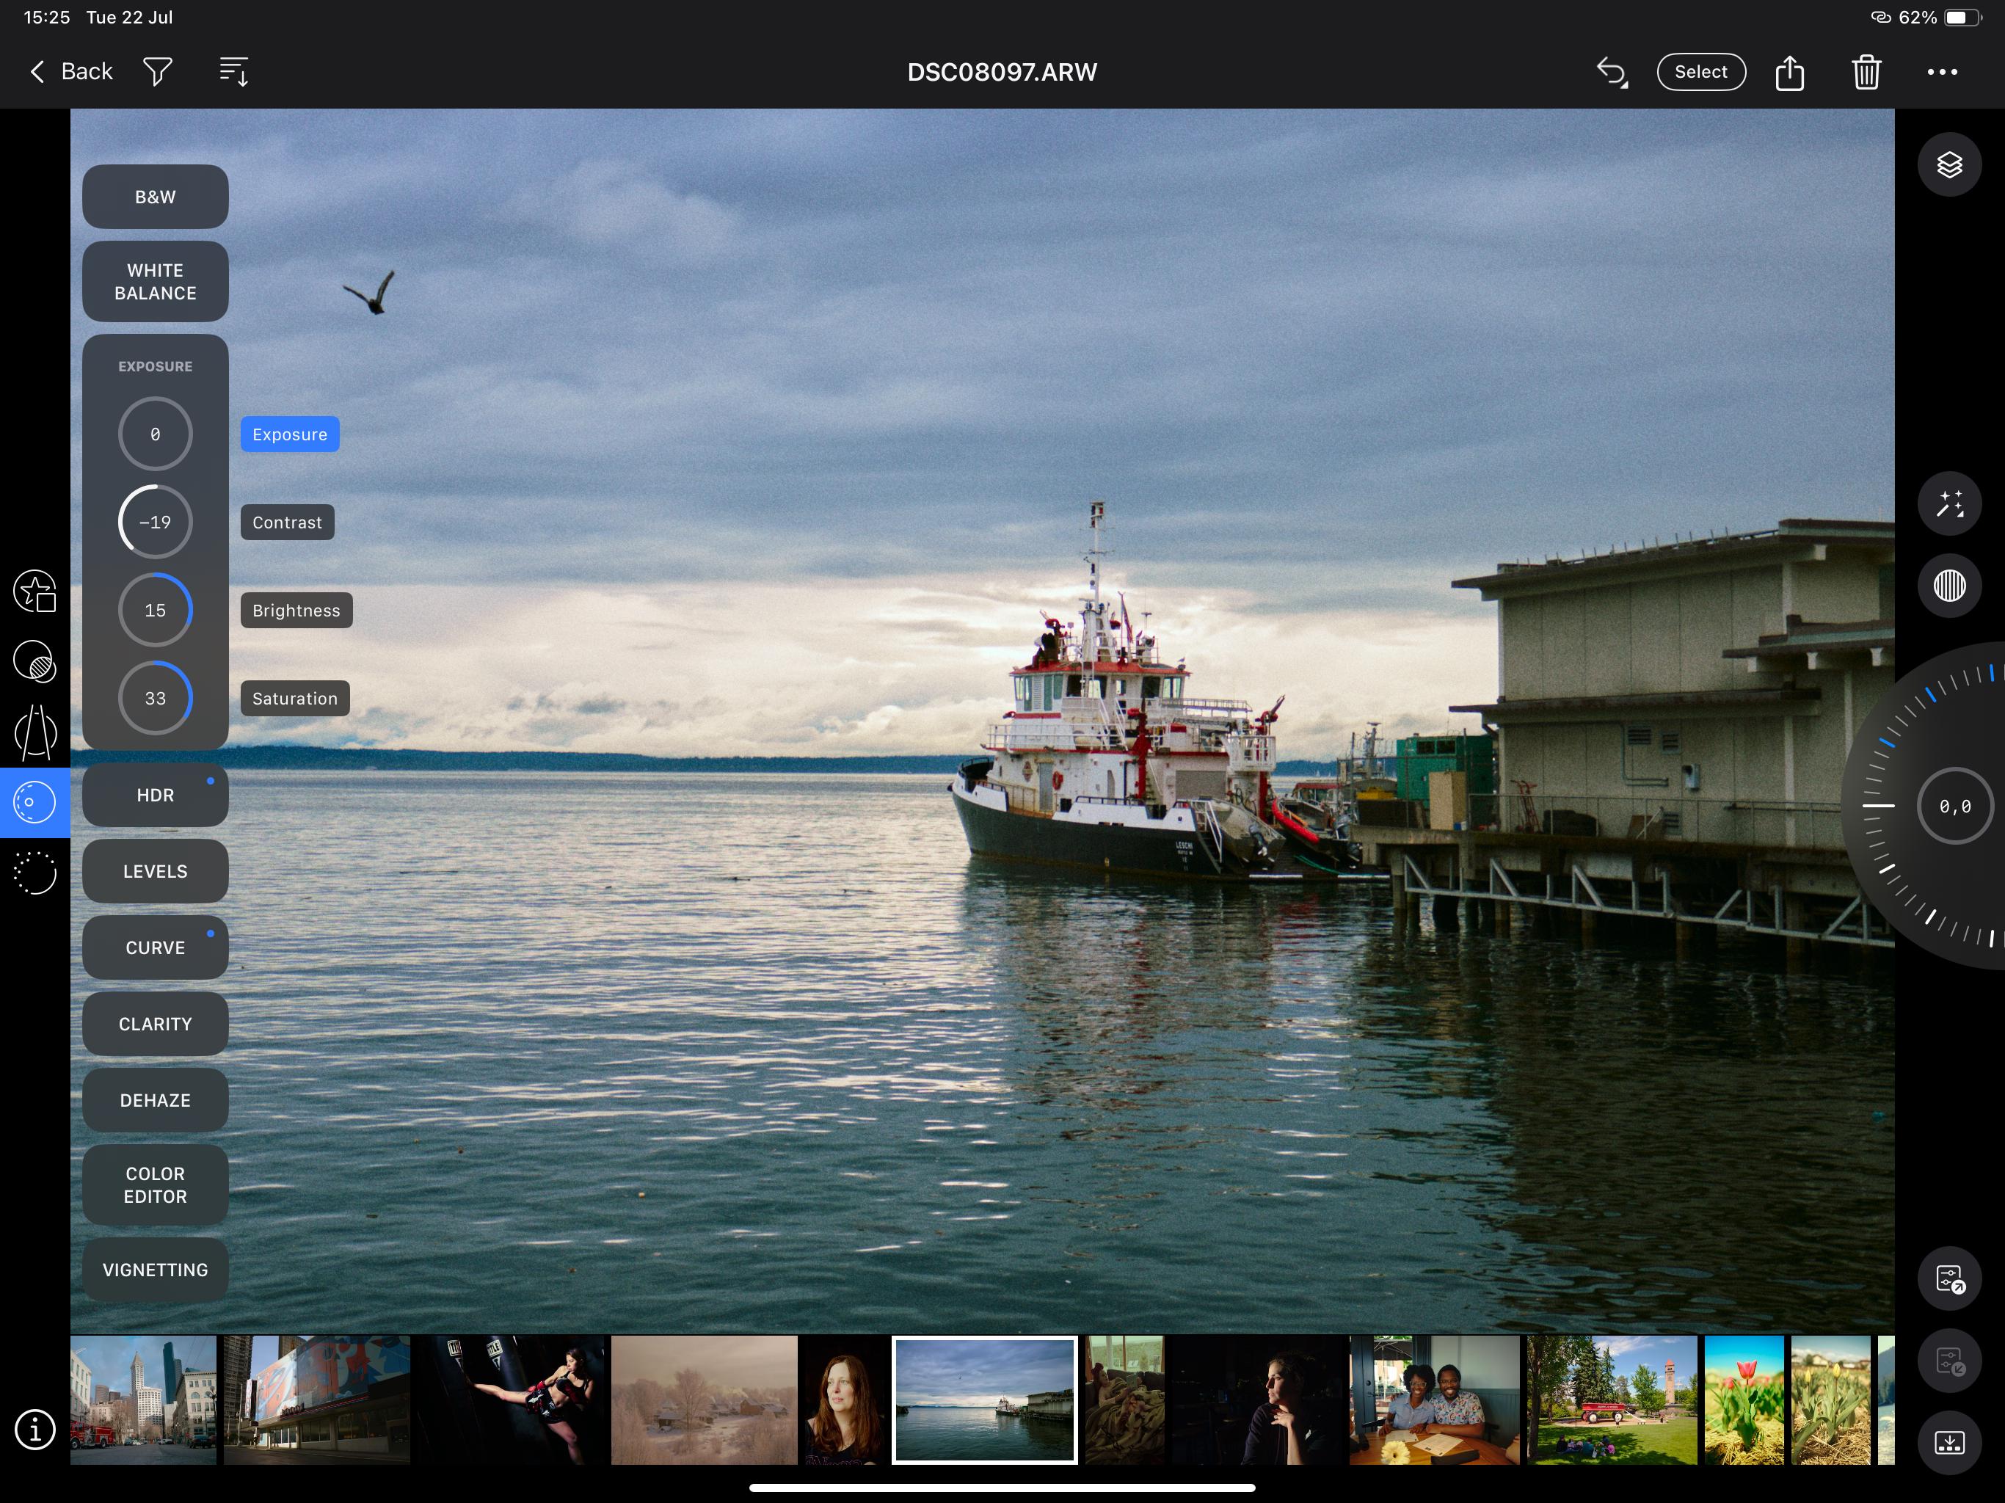
Task: Tap the undo arrow icon
Action: 1612,72
